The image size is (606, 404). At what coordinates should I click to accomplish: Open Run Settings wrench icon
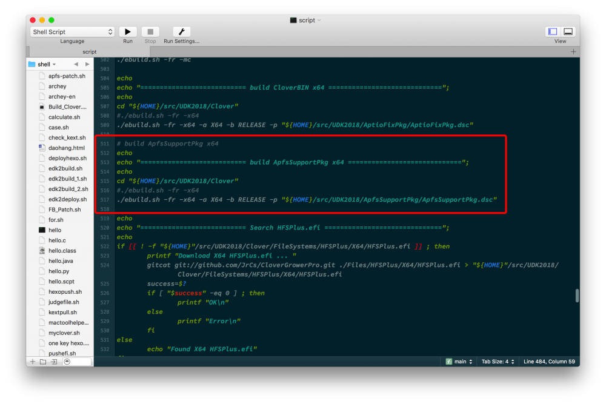pyautogui.click(x=181, y=31)
